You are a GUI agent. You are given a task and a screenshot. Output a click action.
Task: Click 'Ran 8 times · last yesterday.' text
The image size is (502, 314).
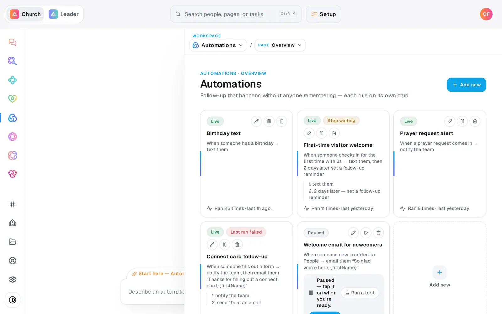pos(439,208)
